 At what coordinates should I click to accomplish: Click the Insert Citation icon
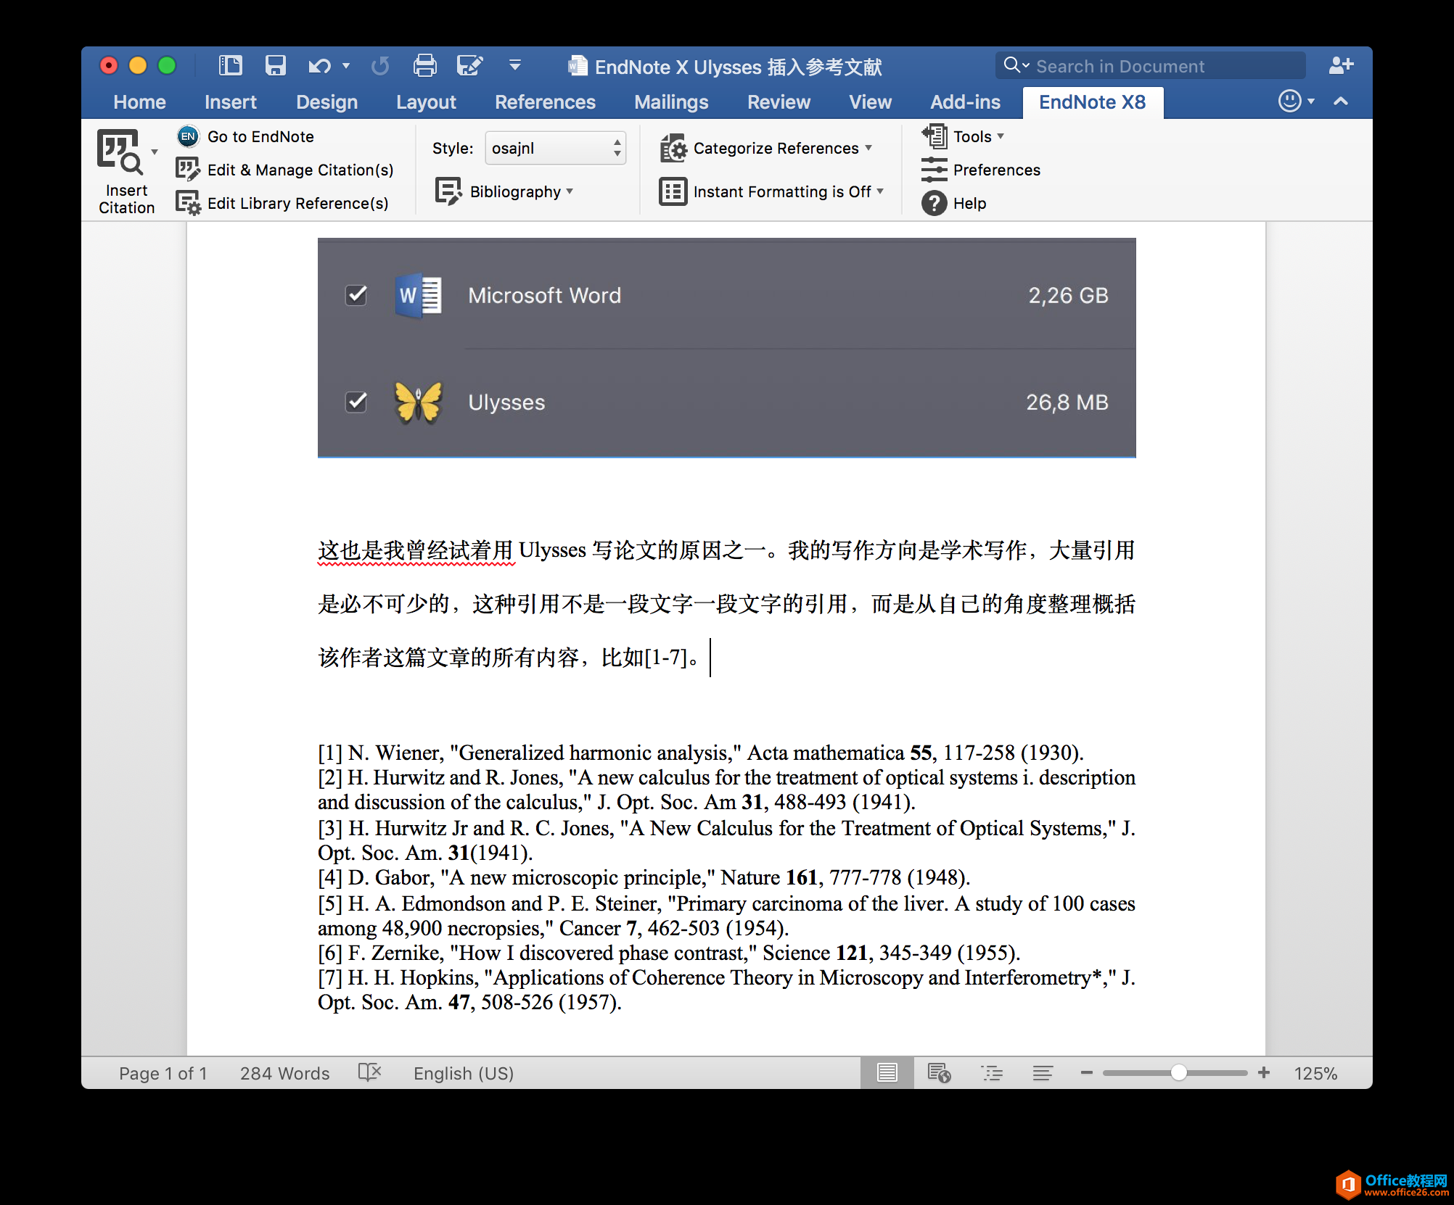(120, 154)
